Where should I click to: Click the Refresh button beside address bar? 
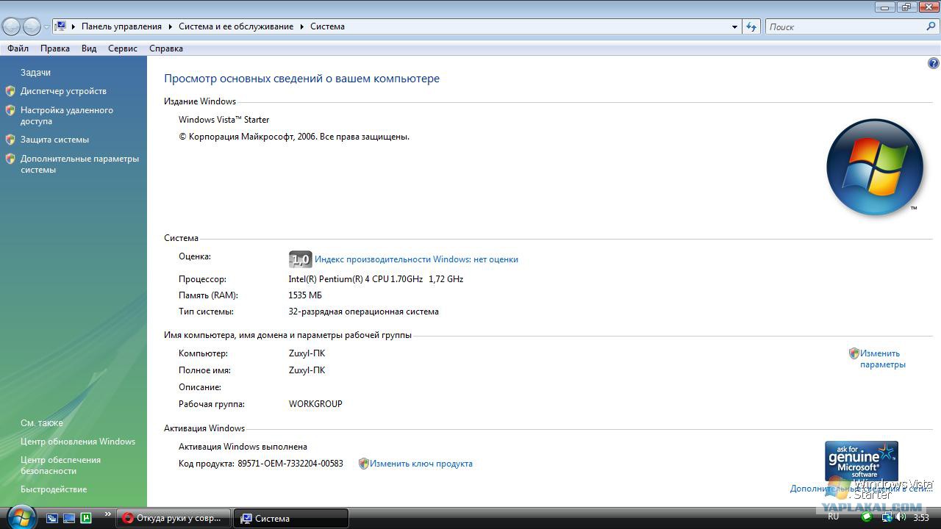pos(751,26)
